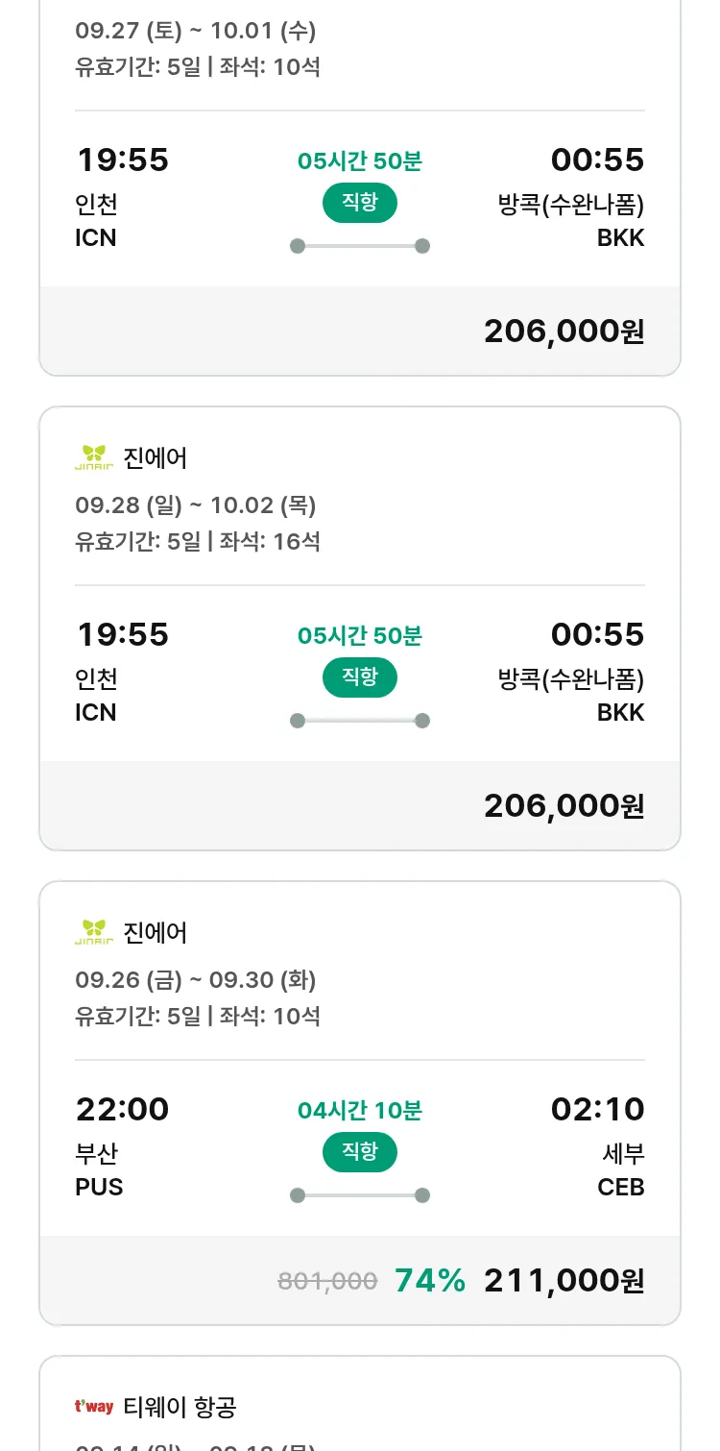The height and width of the screenshot is (1451, 720).
Task: Tap the 09.28 (일) ~ 10.02 (목) date range
Action: tap(196, 504)
